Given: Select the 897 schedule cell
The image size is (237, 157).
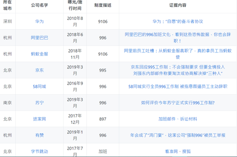Looking at the screenshot, I should pyautogui.click(x=103, y=119).
